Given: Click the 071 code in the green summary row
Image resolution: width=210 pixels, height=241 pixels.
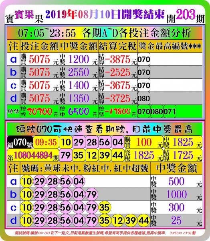Looking at the screenshot, I should [170, 112].
